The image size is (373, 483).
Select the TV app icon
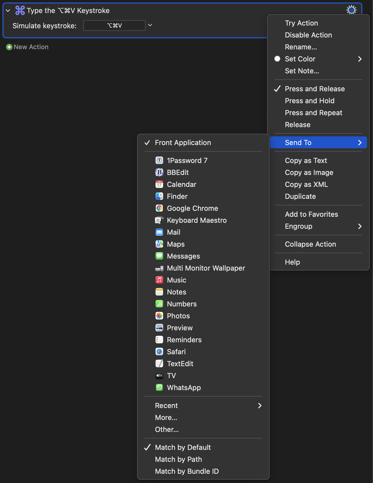[159, 375]
